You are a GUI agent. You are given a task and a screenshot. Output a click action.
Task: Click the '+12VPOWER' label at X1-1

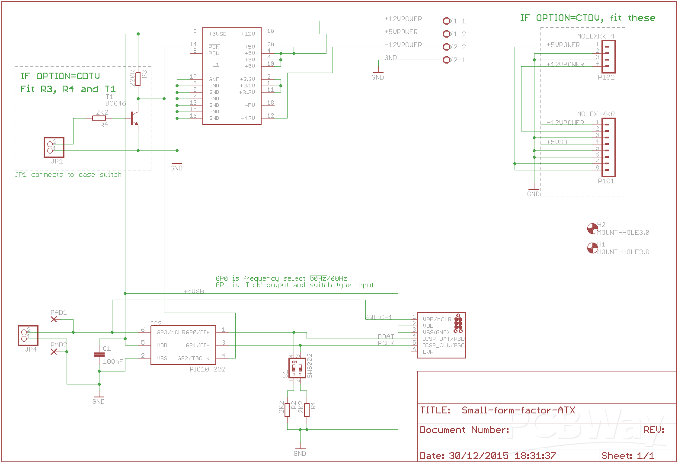click(x=403, y=19)
